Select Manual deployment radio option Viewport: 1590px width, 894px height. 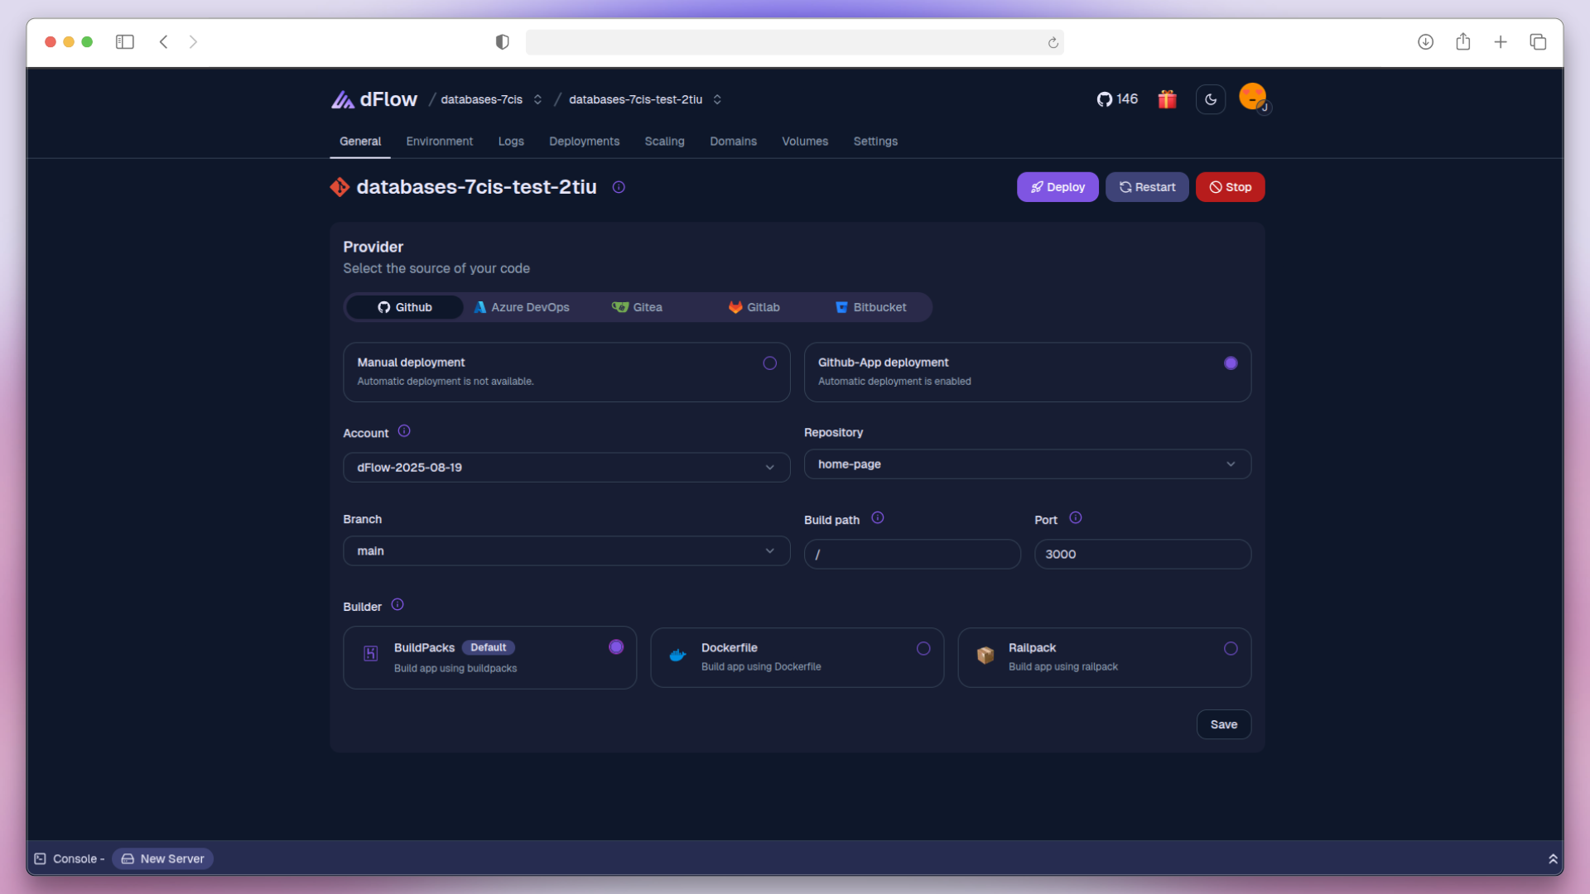(769, 363)
